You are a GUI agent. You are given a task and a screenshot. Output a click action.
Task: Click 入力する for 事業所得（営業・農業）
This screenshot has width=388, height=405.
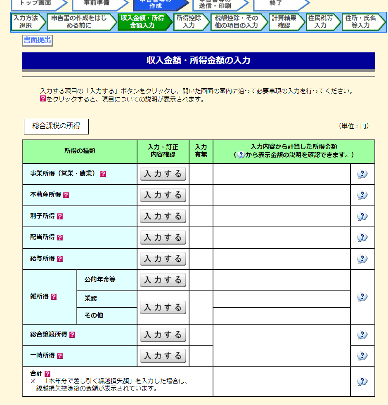163,174
